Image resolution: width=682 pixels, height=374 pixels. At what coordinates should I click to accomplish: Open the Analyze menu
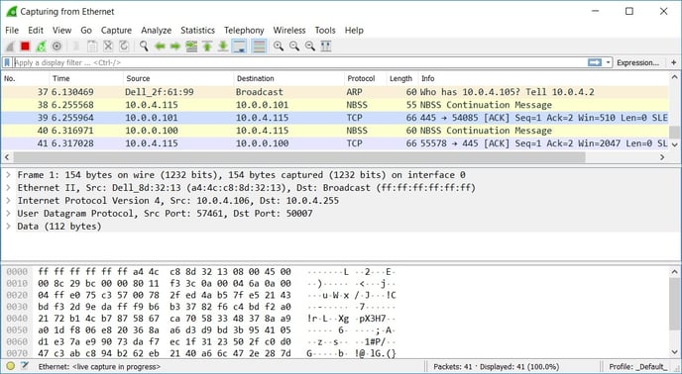click(157, 31)
